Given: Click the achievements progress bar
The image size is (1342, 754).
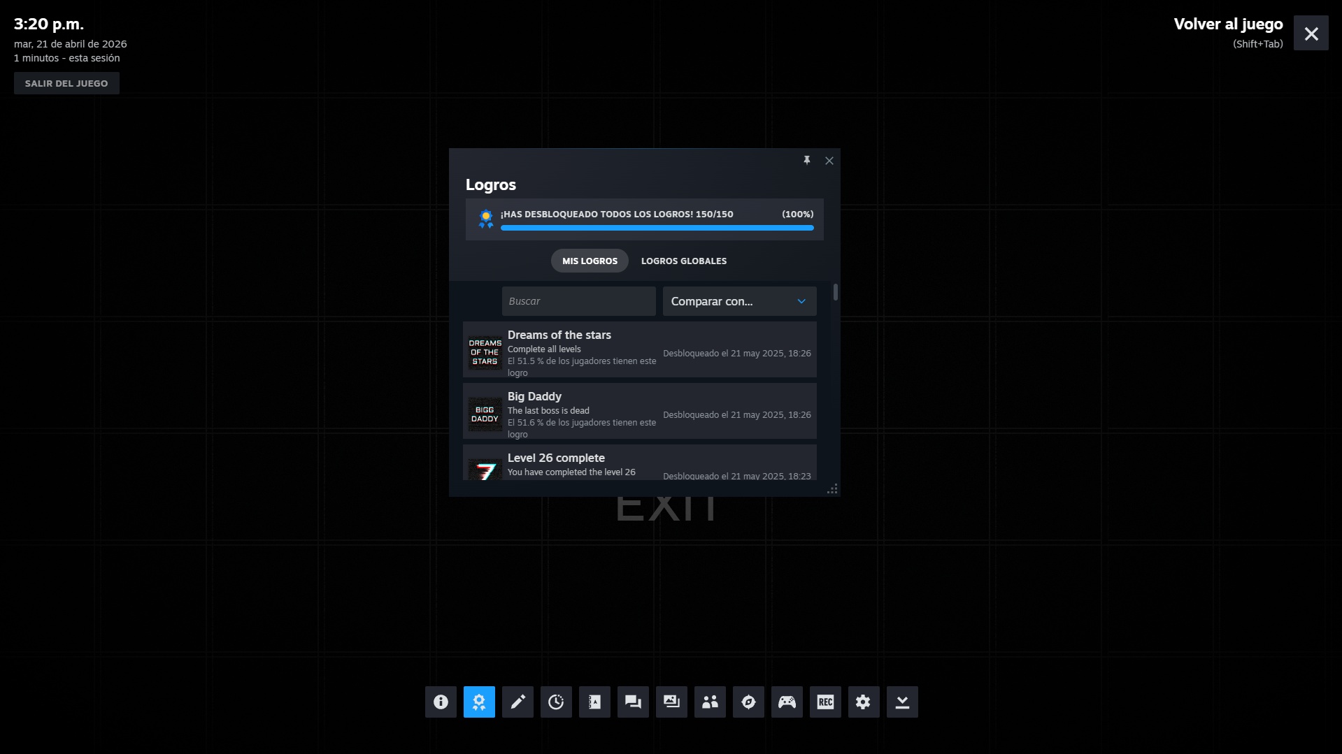Looking at the screenshot, I should click(657, 228).
